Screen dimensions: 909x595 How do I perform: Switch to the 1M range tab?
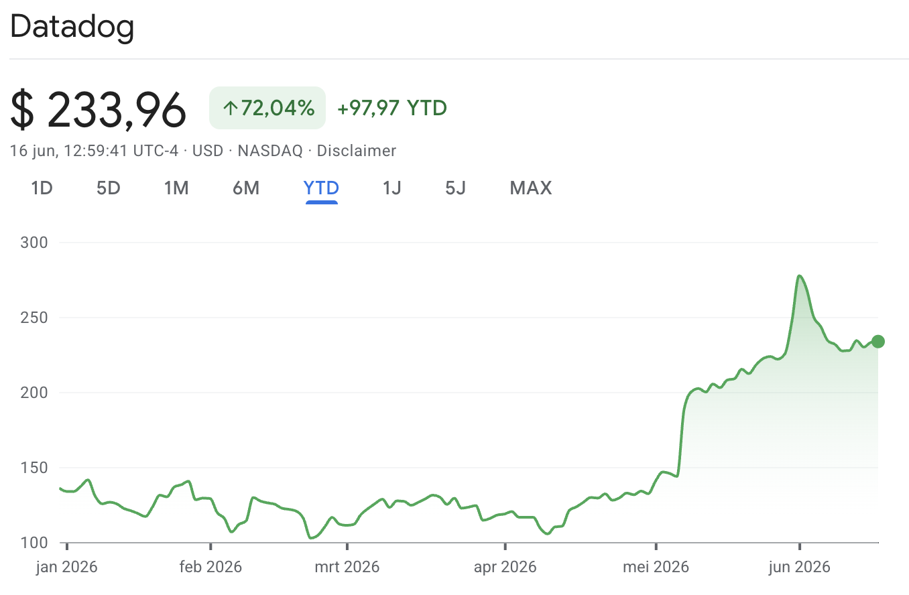pyautogui.click(x=176, y=188)
